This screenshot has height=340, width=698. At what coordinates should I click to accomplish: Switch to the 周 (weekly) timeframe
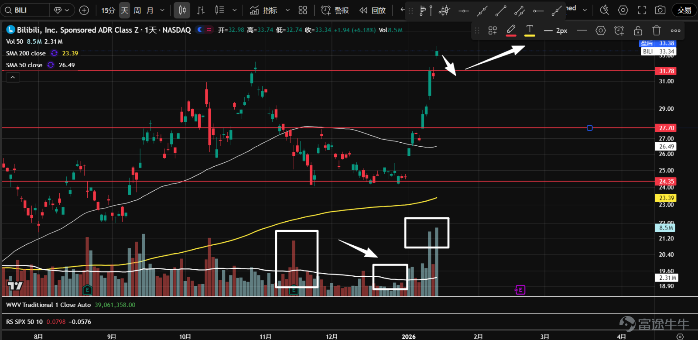click(137, 10)
